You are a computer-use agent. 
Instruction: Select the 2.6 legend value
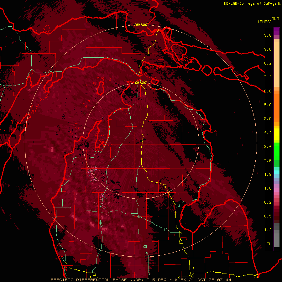[268, 161]
